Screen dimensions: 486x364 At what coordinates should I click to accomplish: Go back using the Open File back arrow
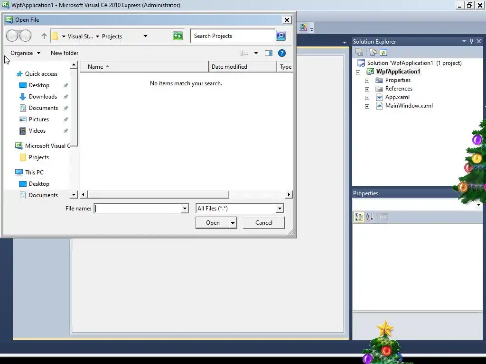(12, 36)
